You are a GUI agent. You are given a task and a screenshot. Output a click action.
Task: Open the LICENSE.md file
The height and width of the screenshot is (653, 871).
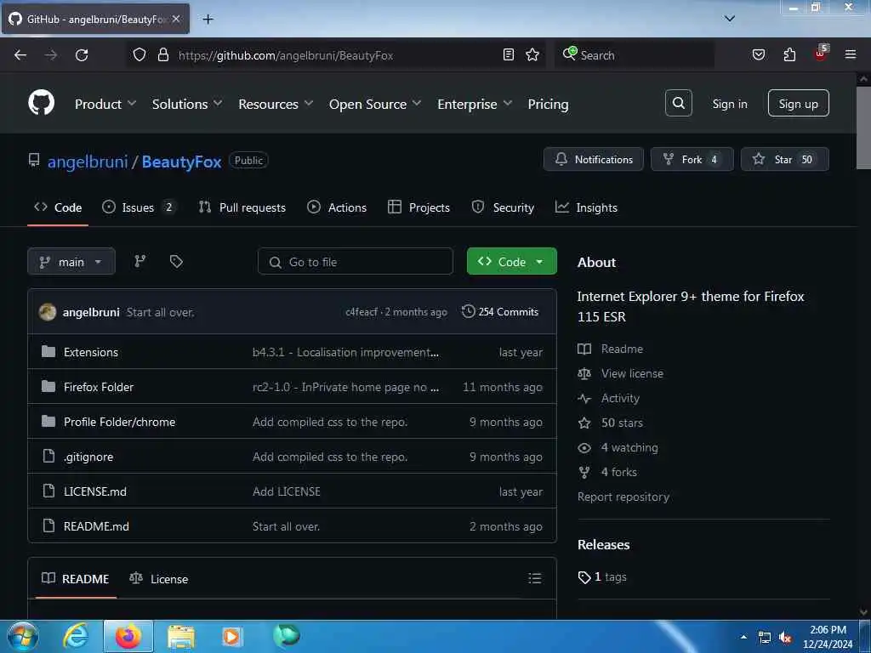pyautogui.click(x=95, y=491)
